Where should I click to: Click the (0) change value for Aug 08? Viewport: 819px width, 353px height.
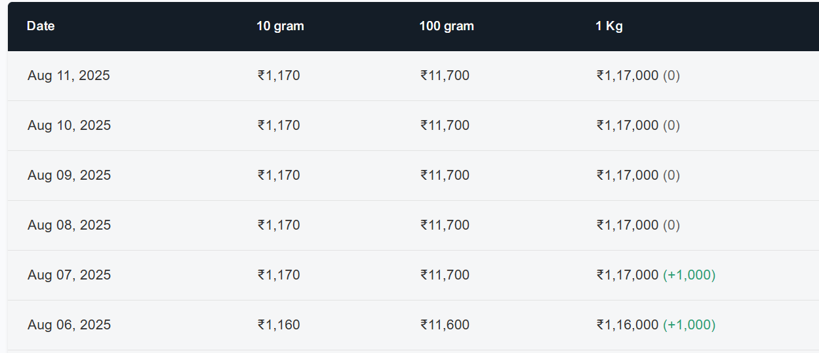tap(671, 225)
